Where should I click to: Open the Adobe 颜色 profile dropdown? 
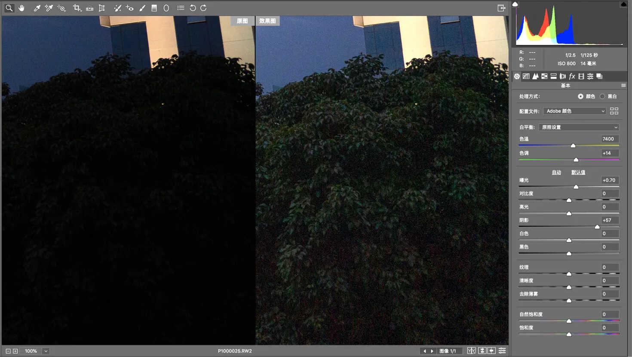point(575,111)
